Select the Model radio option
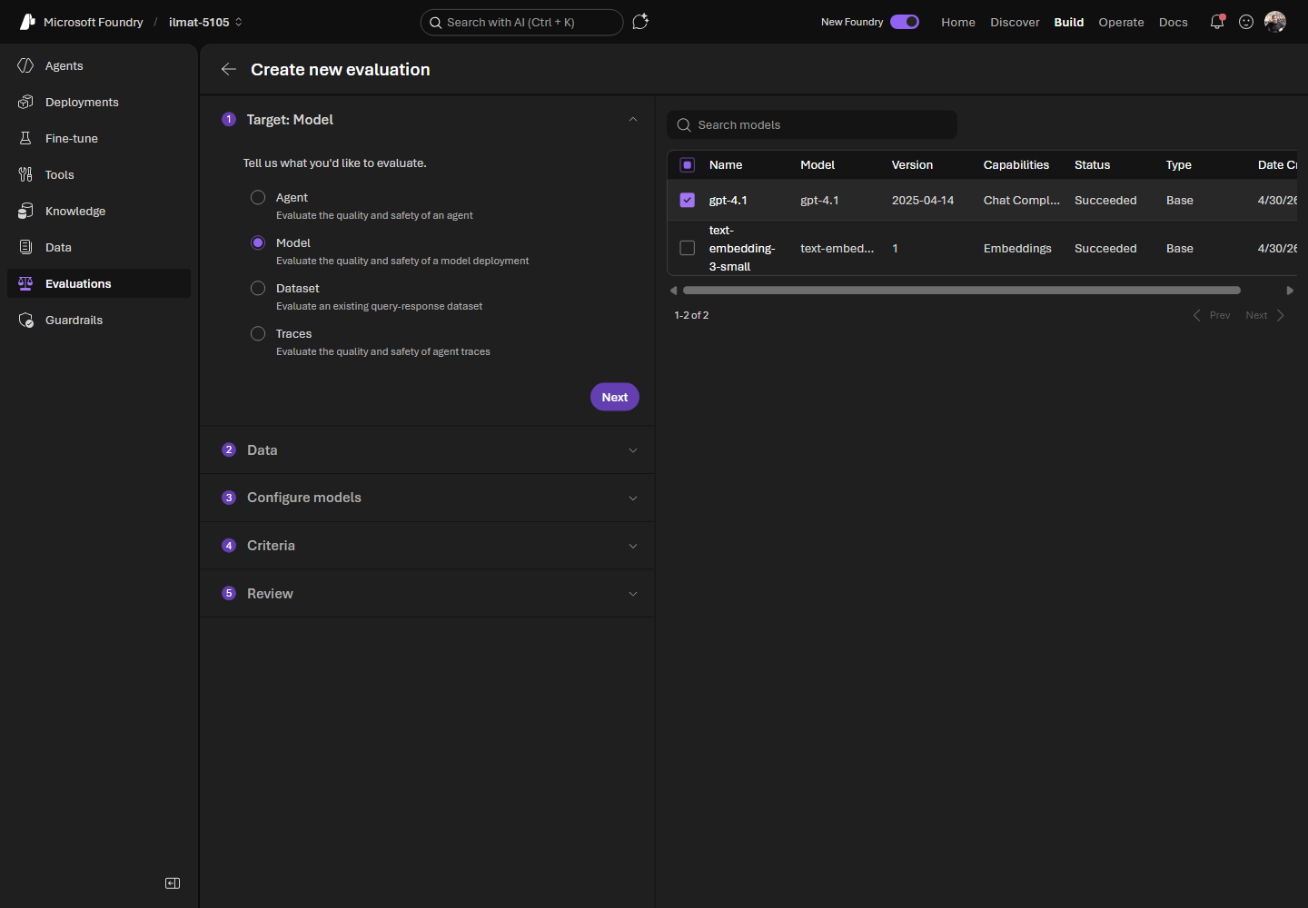This screenshot has width=1308, height=908. click(258, 242)
